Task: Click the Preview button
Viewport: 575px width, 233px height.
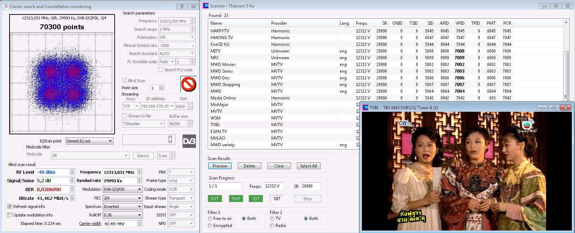Action: pos(220,166)
